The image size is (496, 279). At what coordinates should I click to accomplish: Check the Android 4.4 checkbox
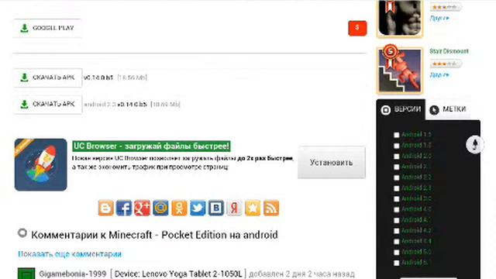(x=396, y=242)
